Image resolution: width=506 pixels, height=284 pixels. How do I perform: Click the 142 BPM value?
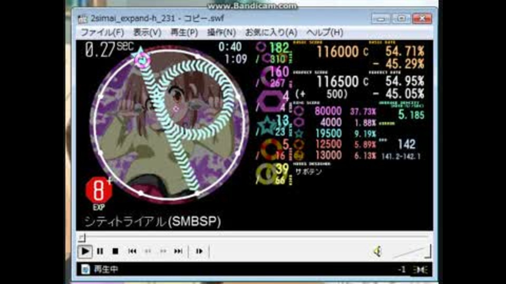tap(406, 144)
